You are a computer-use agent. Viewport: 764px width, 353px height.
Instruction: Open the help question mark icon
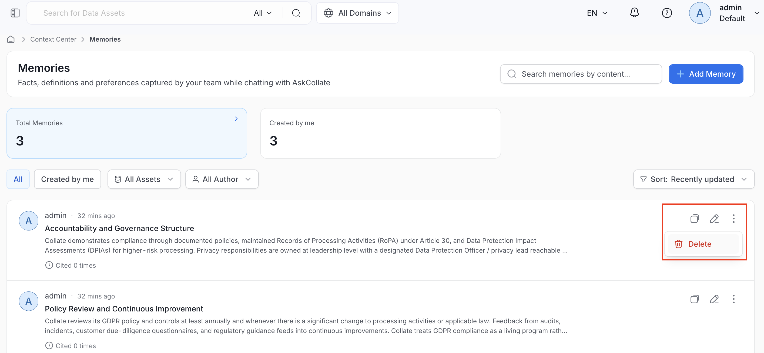(667, 13)
